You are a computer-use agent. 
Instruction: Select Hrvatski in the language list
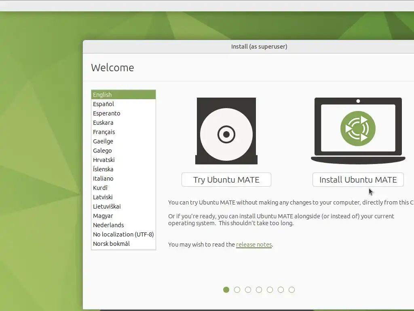[123, 160]
